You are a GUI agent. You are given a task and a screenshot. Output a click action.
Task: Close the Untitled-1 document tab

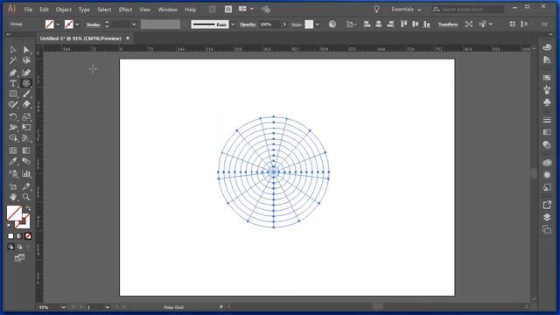(x=128, y=38)
